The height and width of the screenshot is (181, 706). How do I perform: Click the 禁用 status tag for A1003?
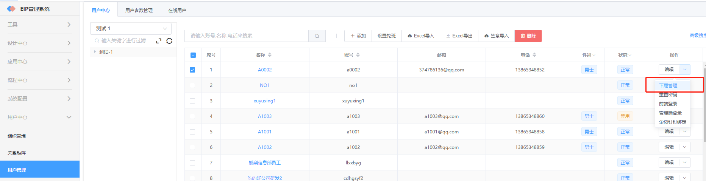625,116
